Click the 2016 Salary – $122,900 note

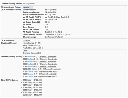point(32,83)
